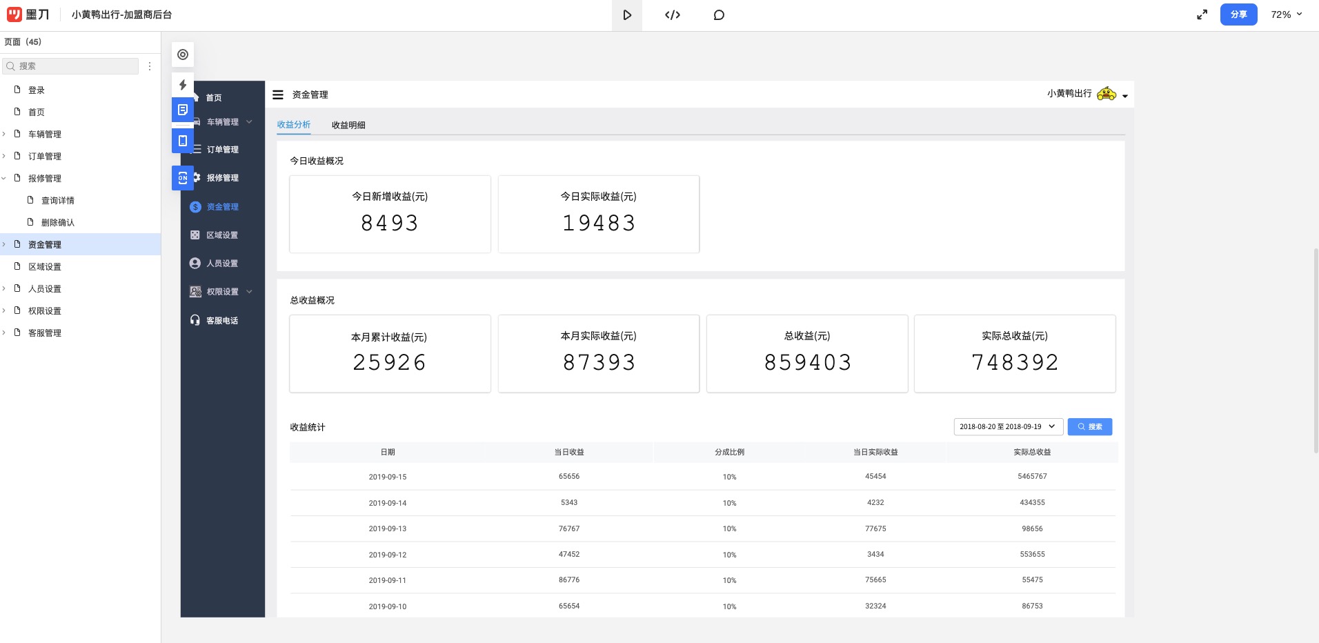Open the page list more-options dots
This screenshot has width=1319, height=643.
click(150, 66)
